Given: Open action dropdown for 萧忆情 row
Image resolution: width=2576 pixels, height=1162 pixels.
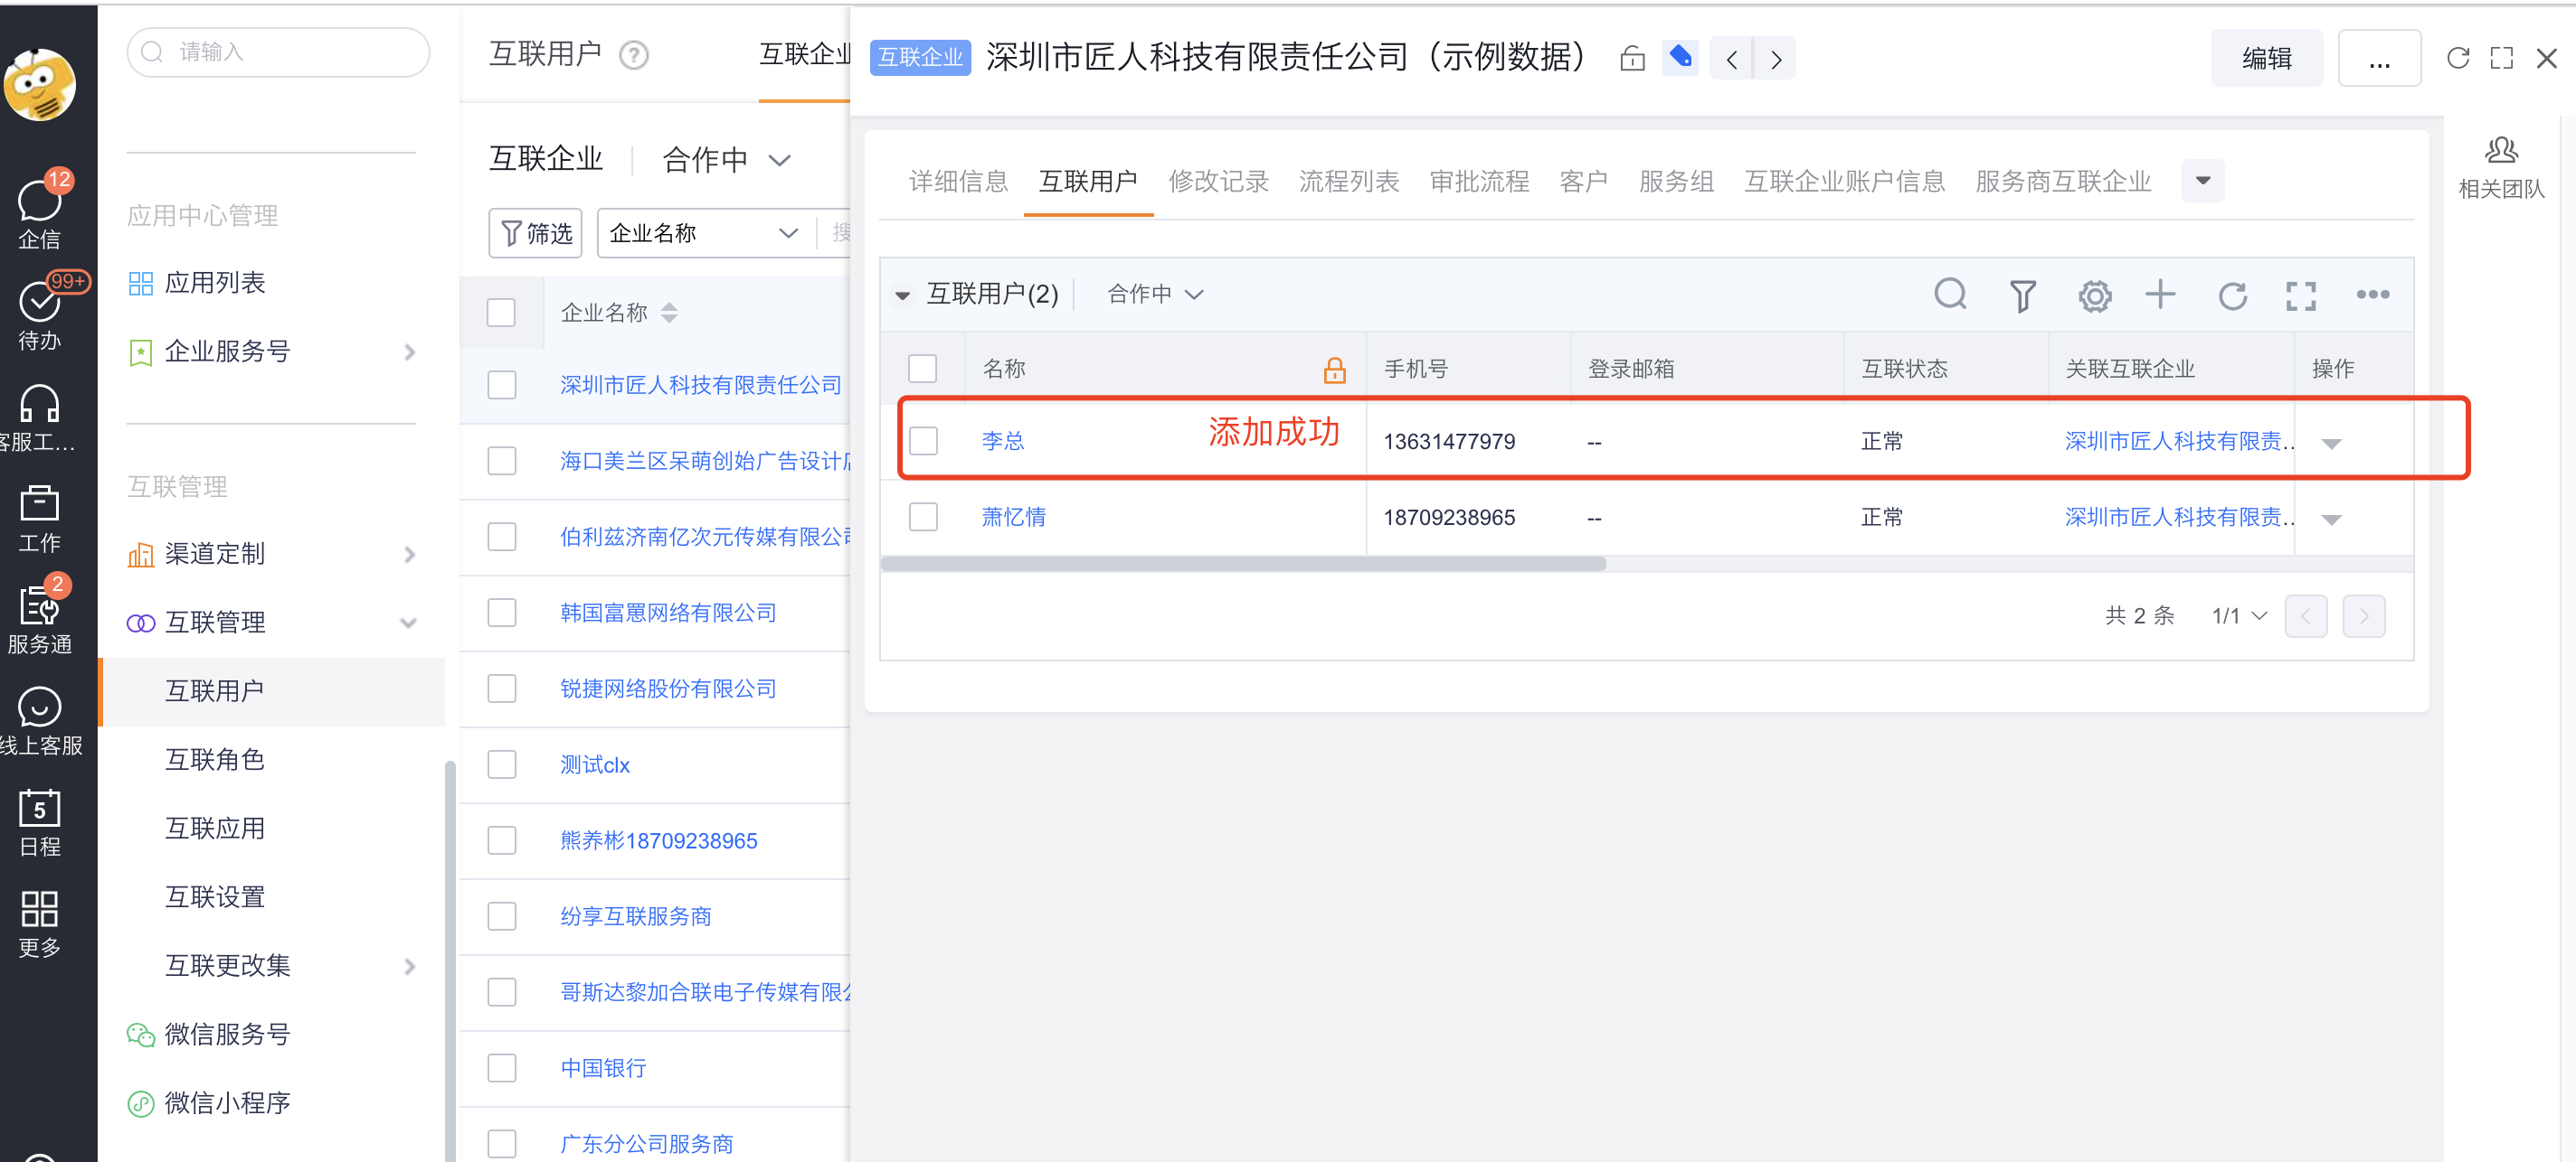Looking at the screenshot, I should tap(2331, 519).
